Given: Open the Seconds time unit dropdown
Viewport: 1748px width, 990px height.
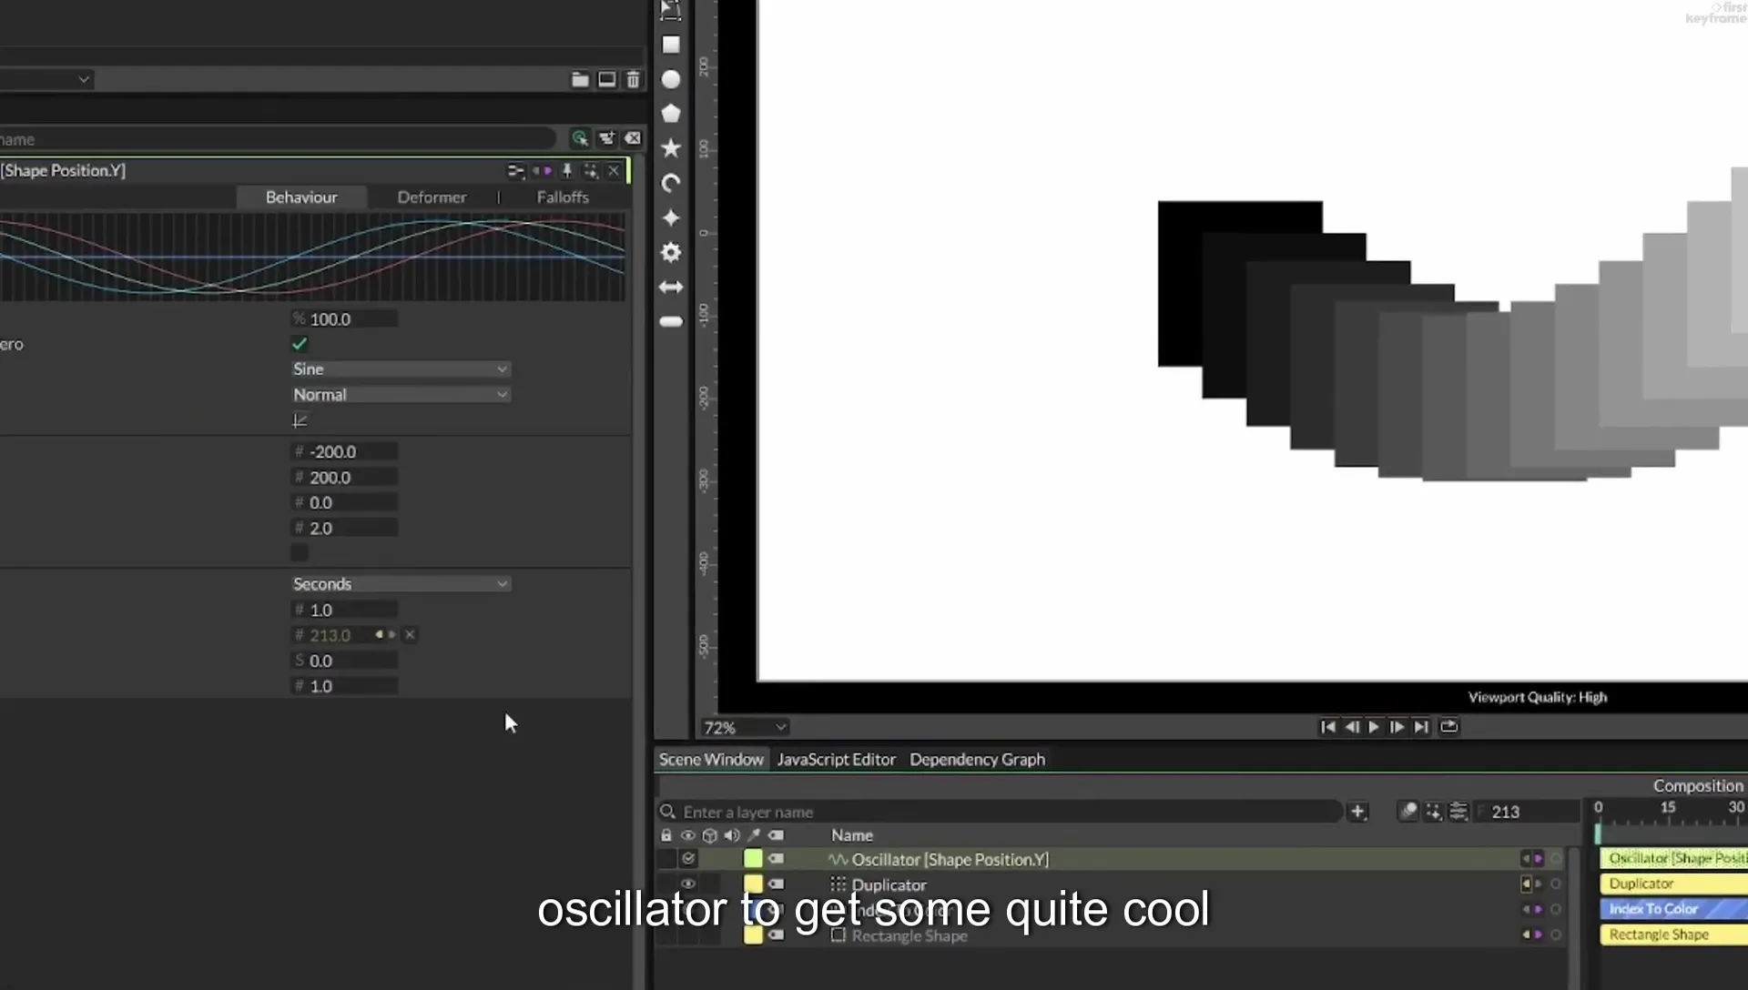Looking at the screenshot, I should tap(401, 583).
